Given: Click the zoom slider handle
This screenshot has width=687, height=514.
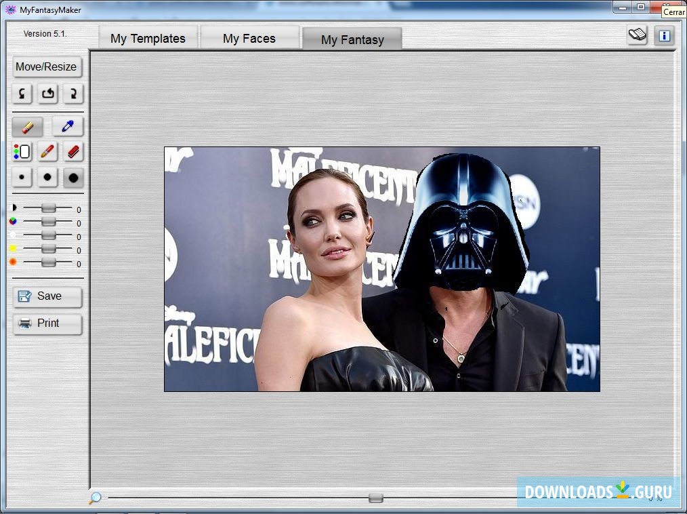Looking at the screenshot, I should click(x=375, y=498).
